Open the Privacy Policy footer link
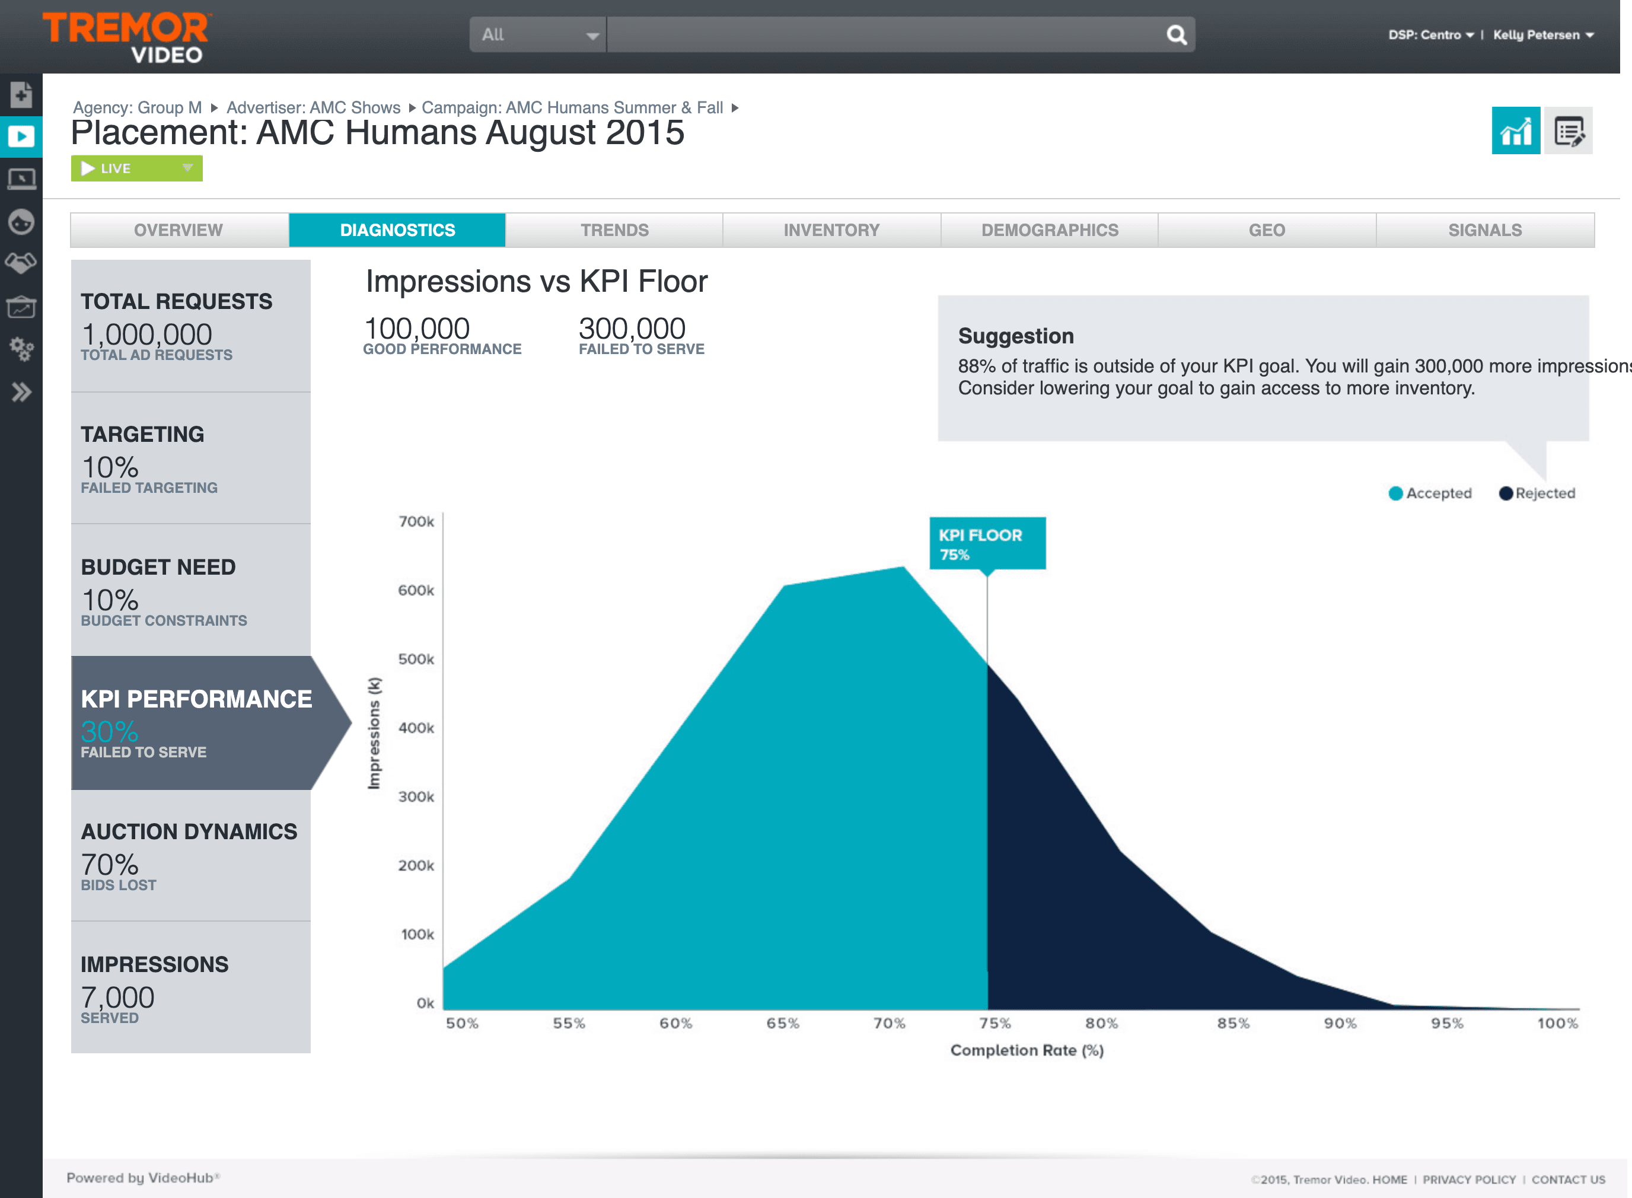This screenshot has height=1198, width=1632. (x=1469, y=1180)
